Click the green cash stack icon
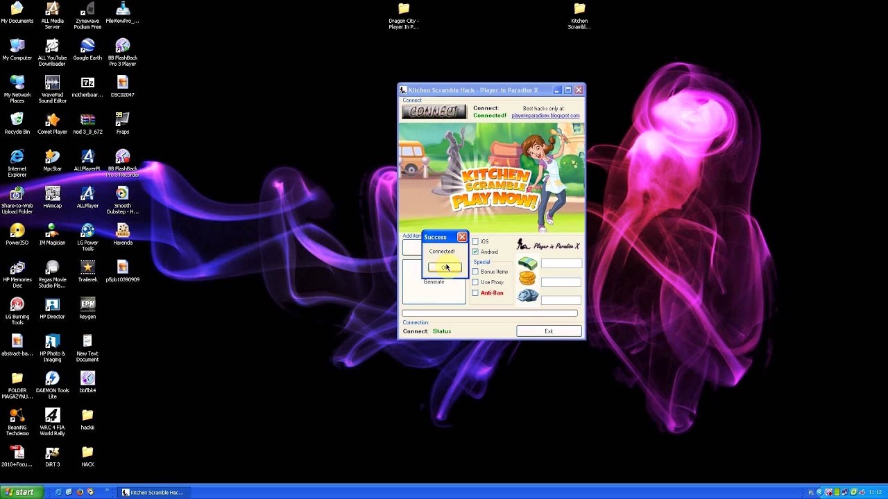888x499 pixels. (x=527, y=263)
